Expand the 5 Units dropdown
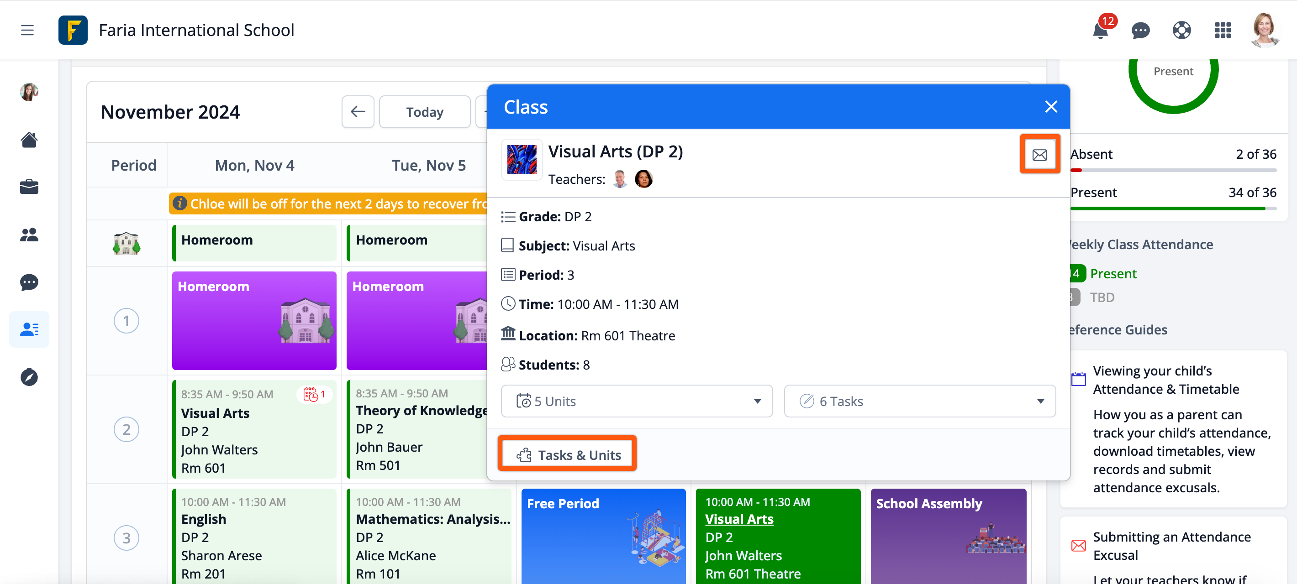 click(x=637, y=401)
